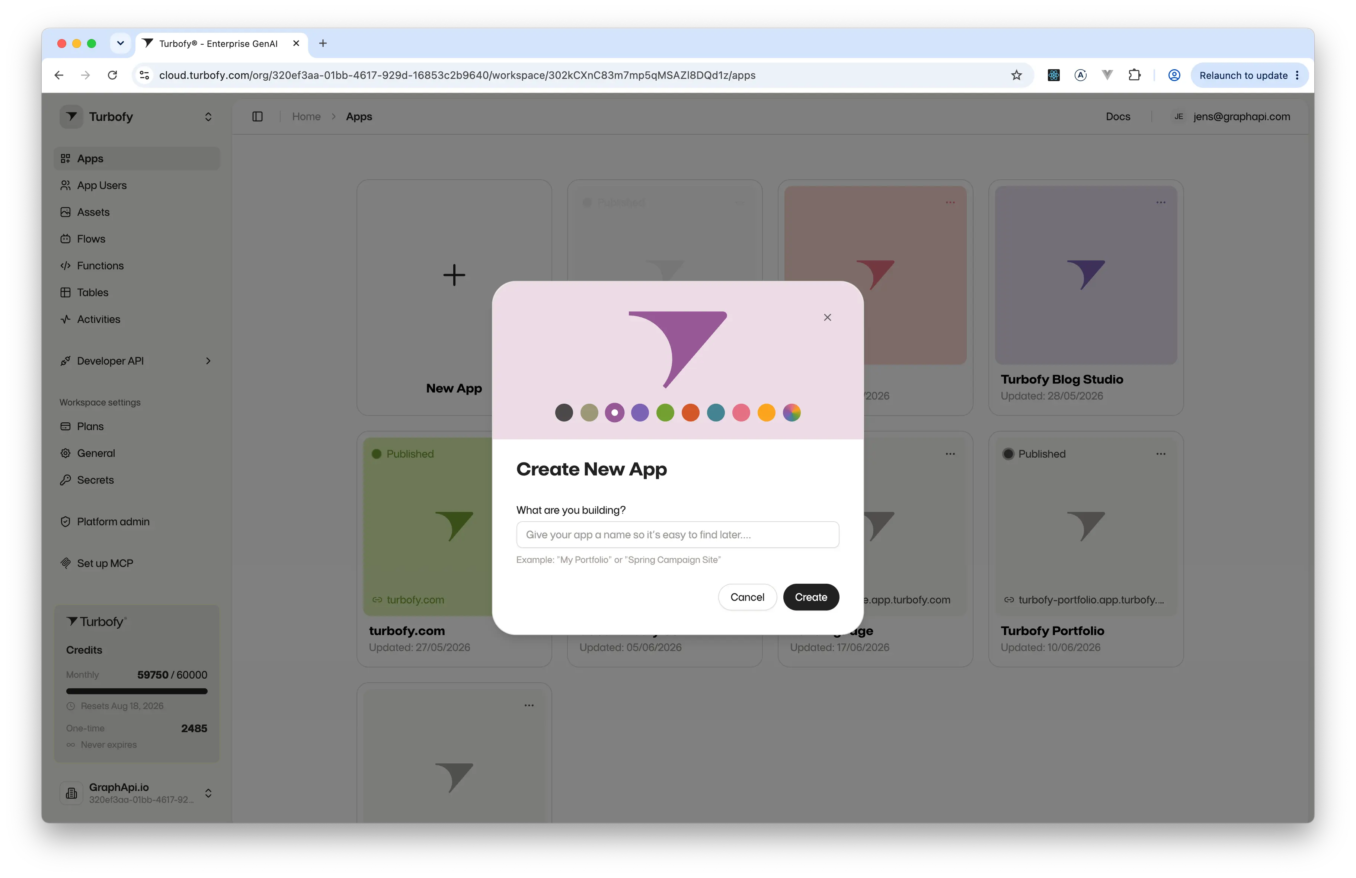Expand the Developer API chevron
The width and height of the screenshot is (1356, 878).
coord(208,361)
